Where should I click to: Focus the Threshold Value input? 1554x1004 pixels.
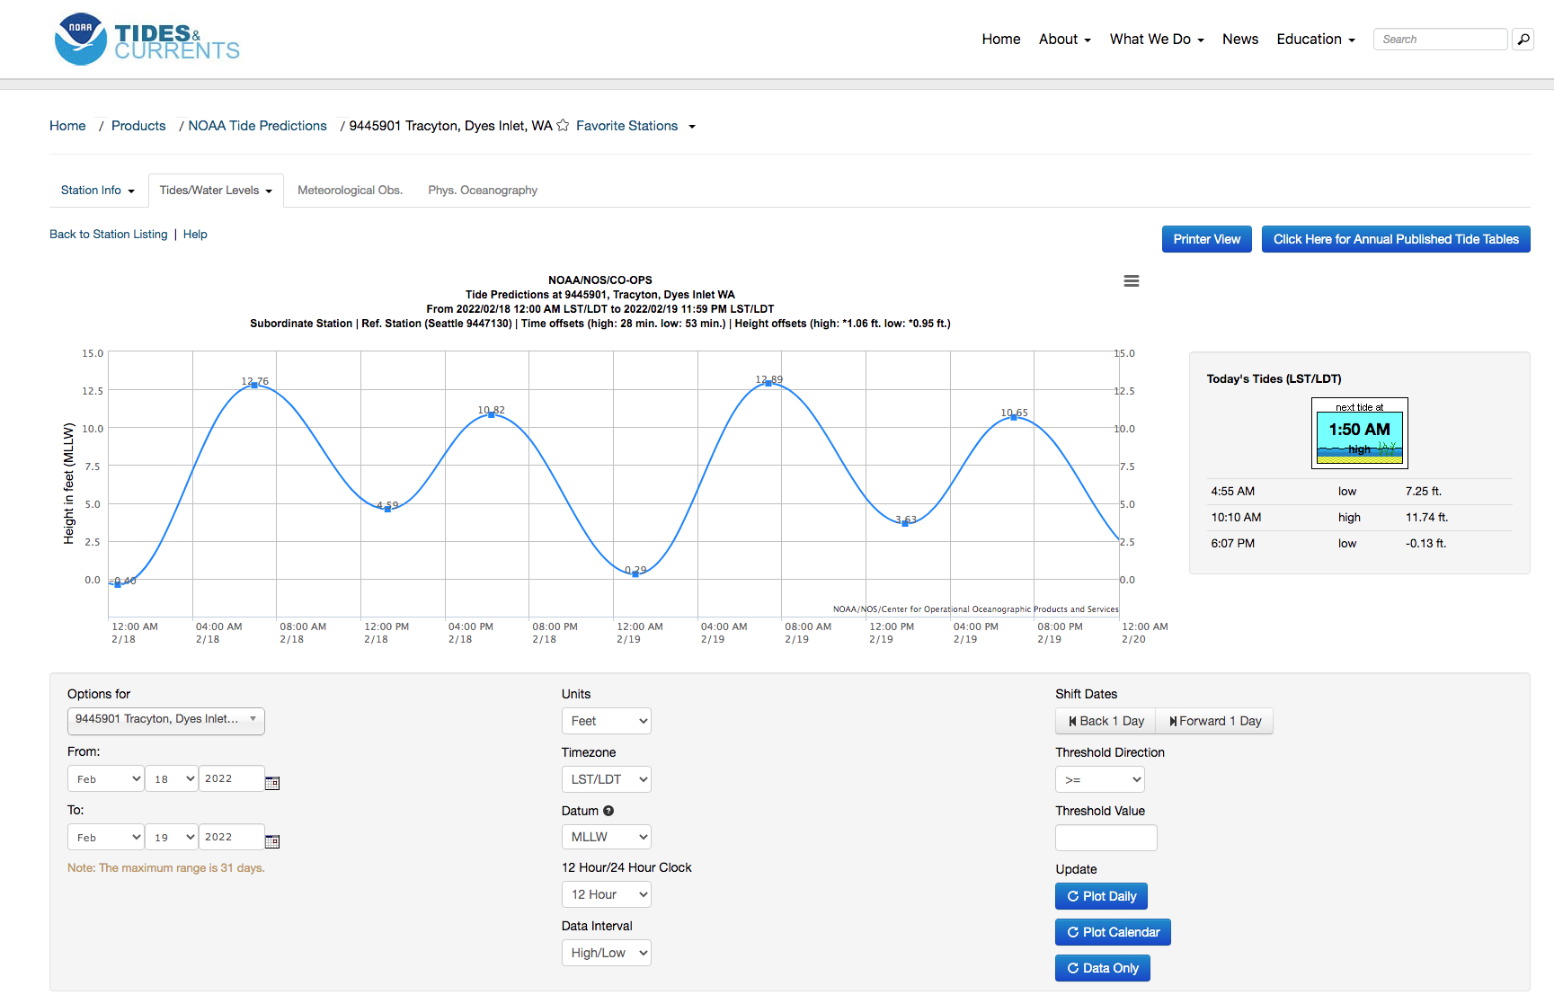click(1106, 838)
